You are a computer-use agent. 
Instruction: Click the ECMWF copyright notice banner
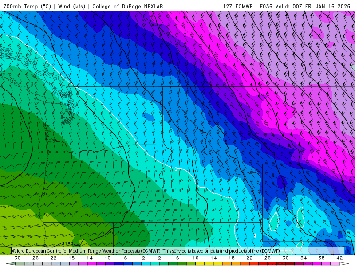[178, 251]
